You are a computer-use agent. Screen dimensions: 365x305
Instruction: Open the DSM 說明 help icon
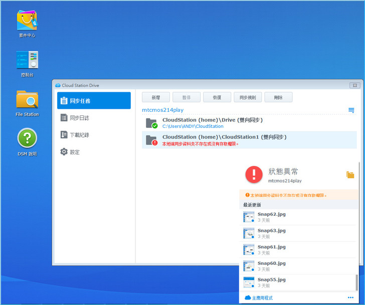click(27, 138)
